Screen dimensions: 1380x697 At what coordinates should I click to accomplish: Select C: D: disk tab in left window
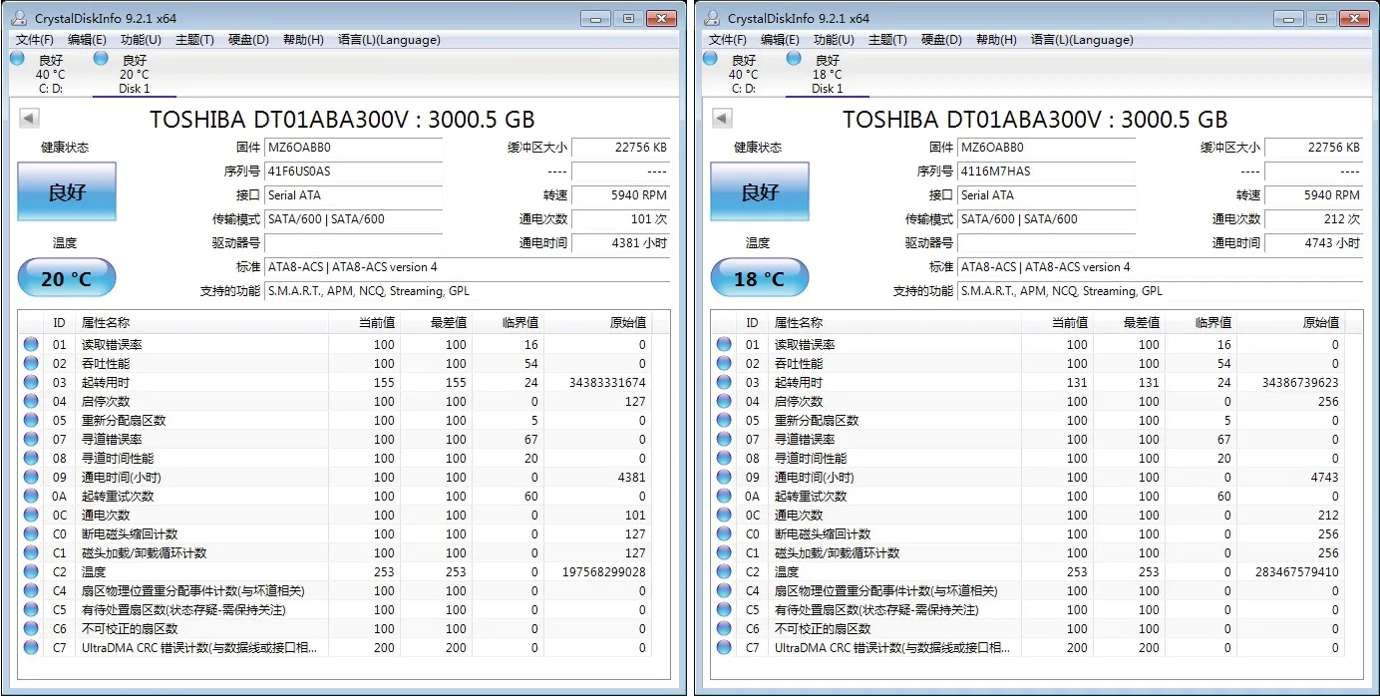49,74
